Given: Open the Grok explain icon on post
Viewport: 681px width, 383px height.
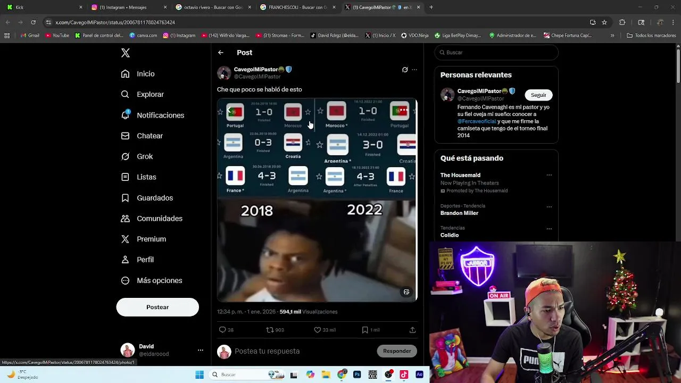Looking at the screenshot, I should (x=405, y=70).
